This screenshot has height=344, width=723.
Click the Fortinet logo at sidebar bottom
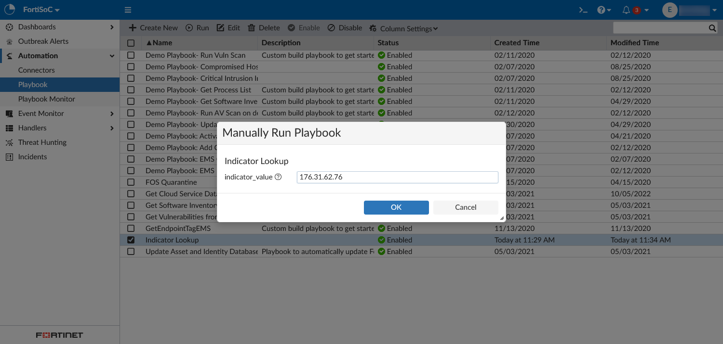click(x=60, y=335)
